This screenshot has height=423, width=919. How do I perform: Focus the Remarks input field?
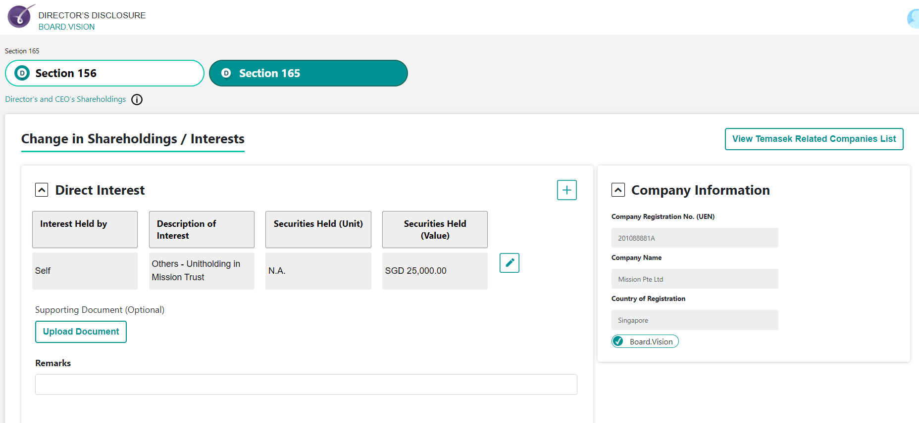point(306,384)
